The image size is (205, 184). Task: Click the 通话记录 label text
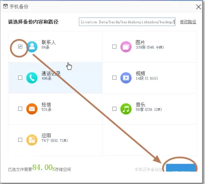[x=51, y=73]
